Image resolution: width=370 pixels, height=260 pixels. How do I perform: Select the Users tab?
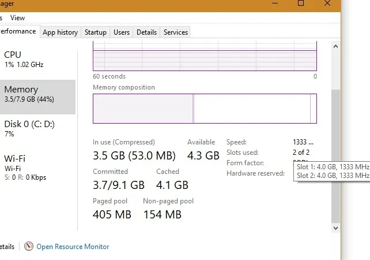122,32
